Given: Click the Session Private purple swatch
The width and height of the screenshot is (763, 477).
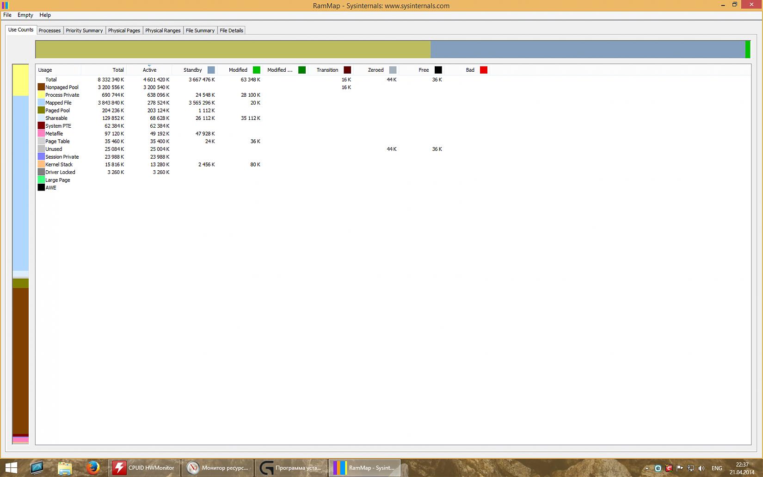Looking at the screenshot, I should (x=41, y=156).
